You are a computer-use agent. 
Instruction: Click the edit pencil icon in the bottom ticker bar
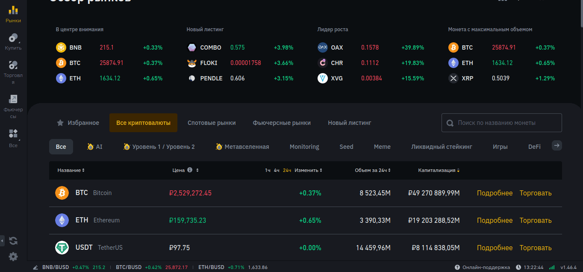pyautogui.click(x=35, y=267)
